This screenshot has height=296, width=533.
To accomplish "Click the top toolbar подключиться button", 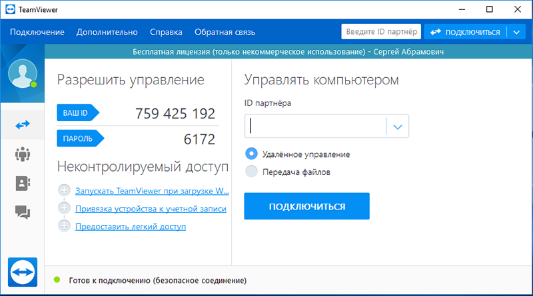I will 465,32.
